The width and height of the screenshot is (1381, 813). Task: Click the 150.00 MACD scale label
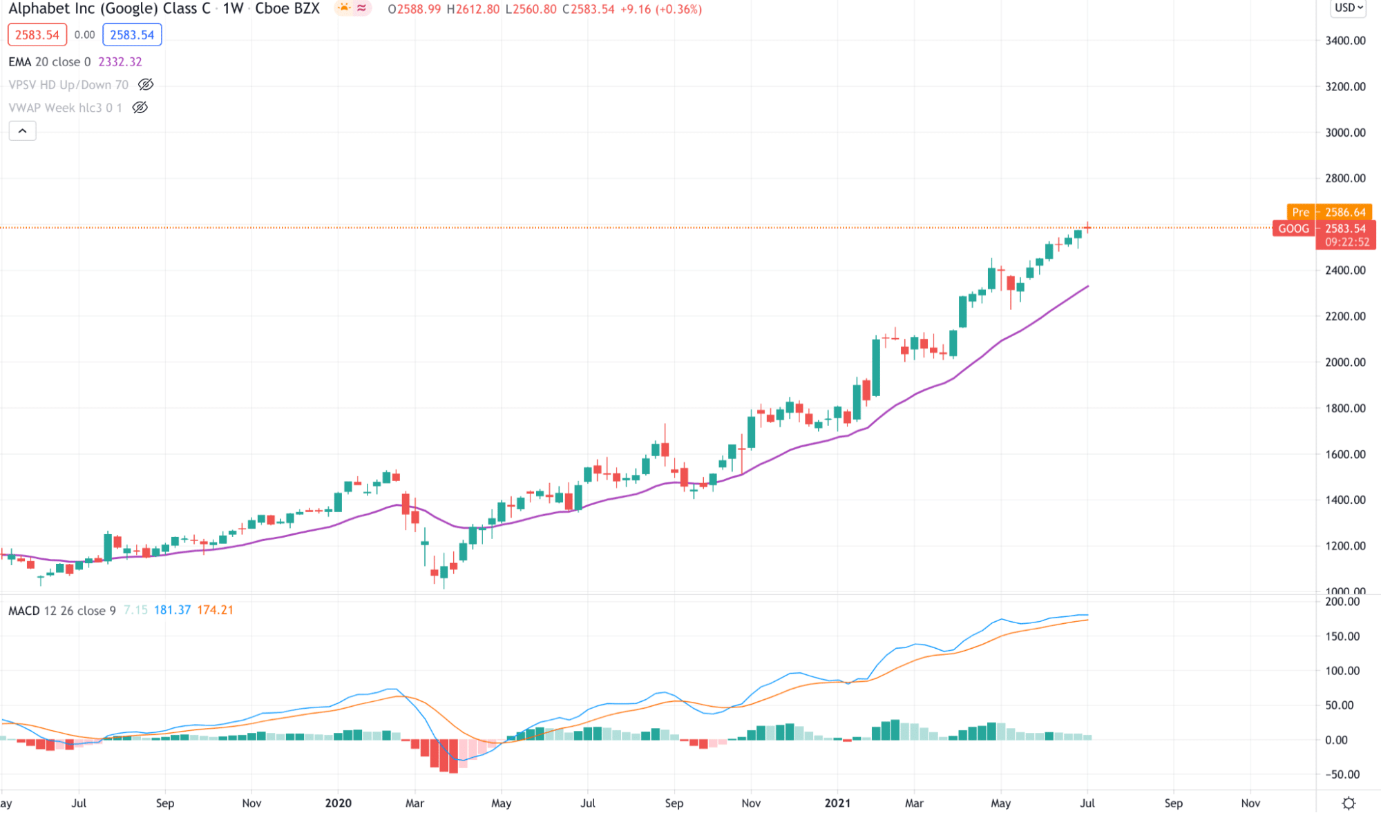(x=1342, y=636)
